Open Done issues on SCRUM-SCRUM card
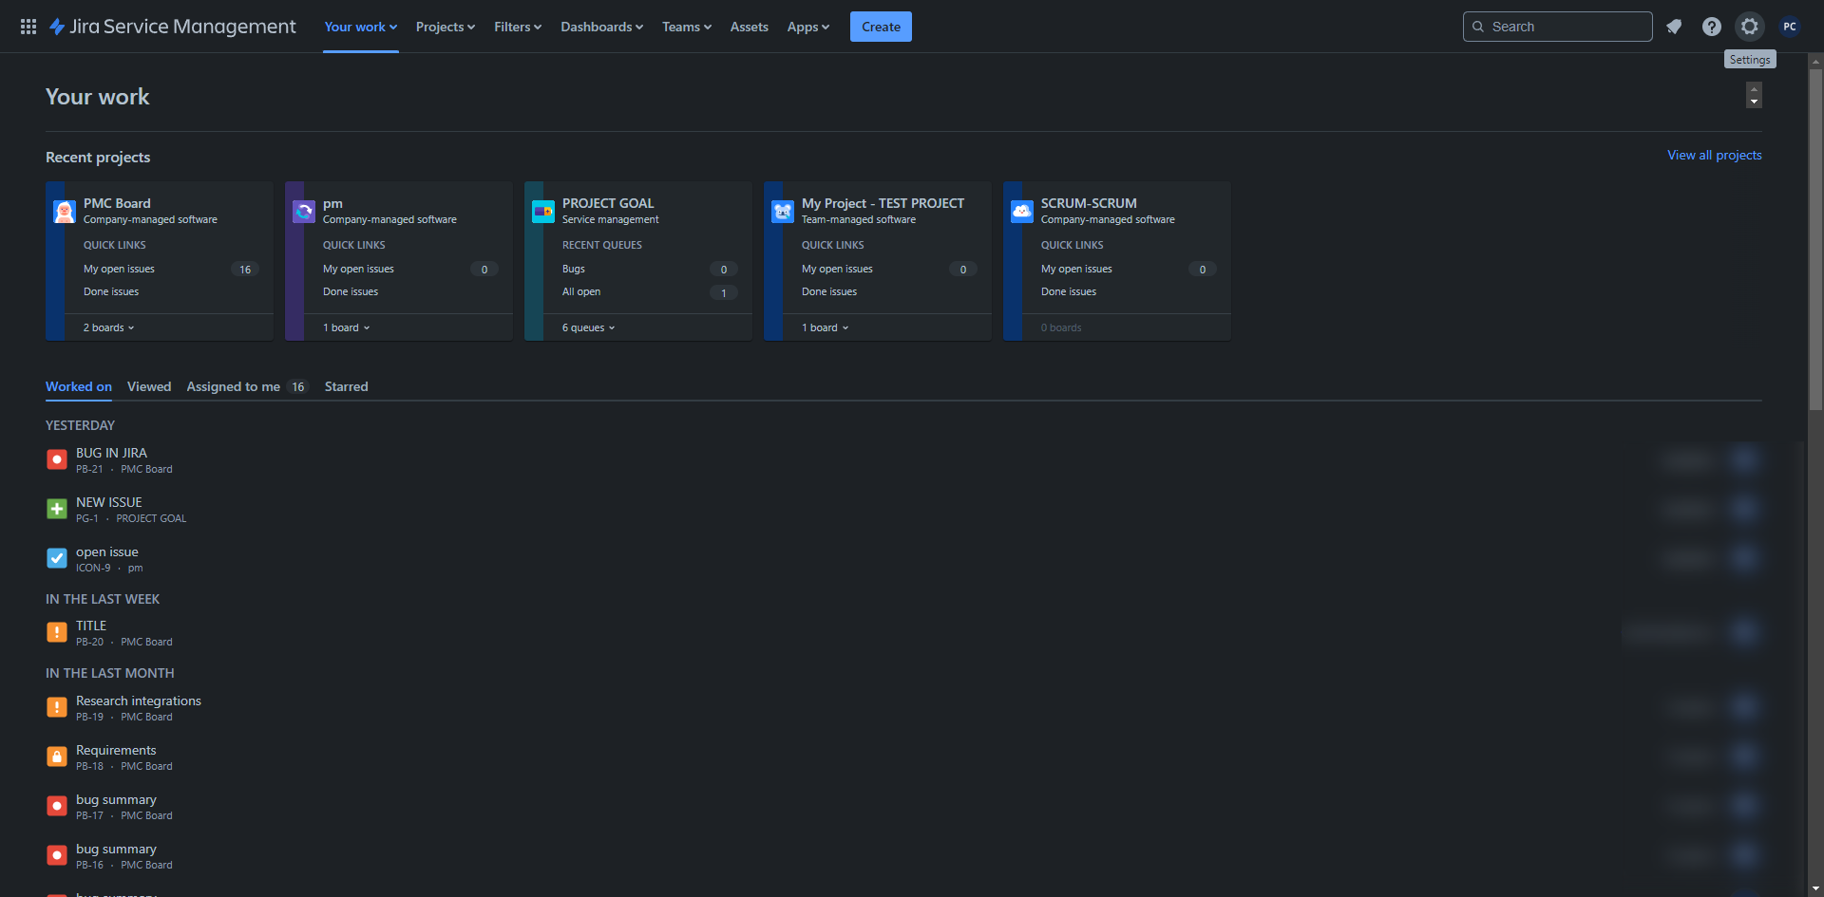1824x897 pixels. pyautogui.click(x=1069, y=292)
